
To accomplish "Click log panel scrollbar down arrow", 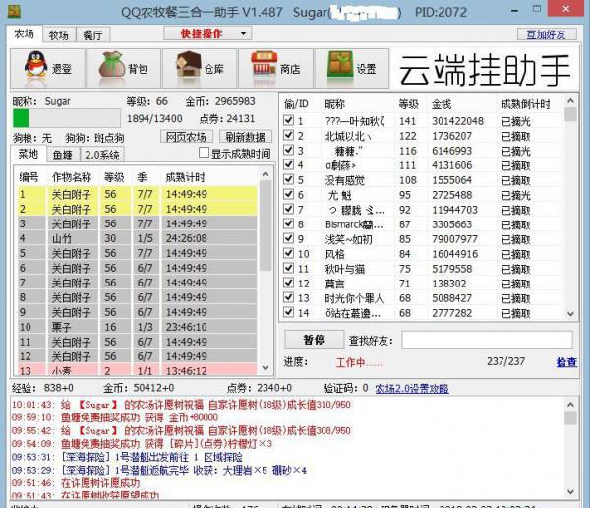I will coord(570,492).
